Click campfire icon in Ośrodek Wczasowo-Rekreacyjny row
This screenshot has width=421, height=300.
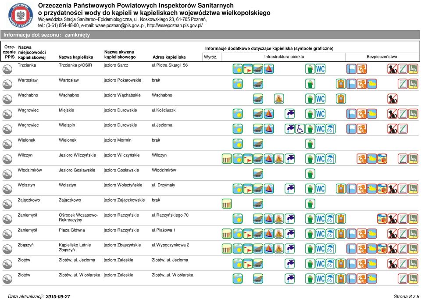coord(279,219)
